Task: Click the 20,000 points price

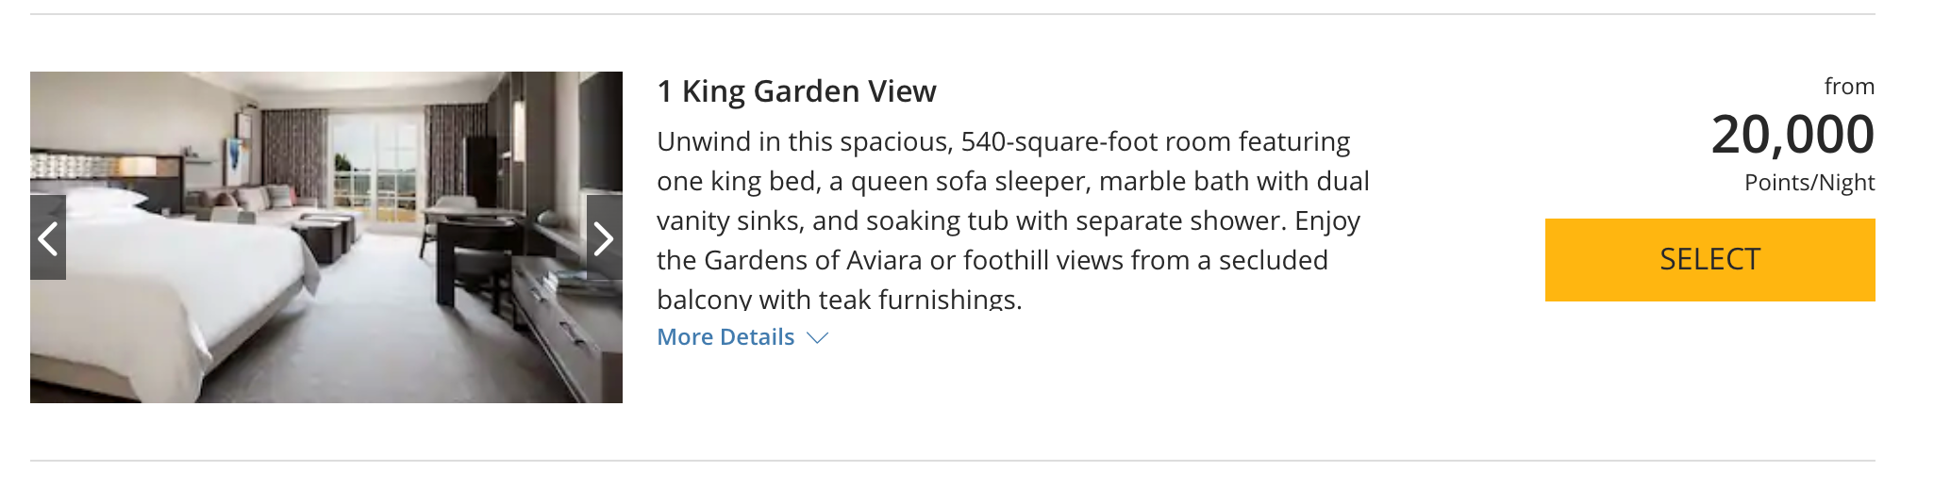Action: pos(1792,135)
